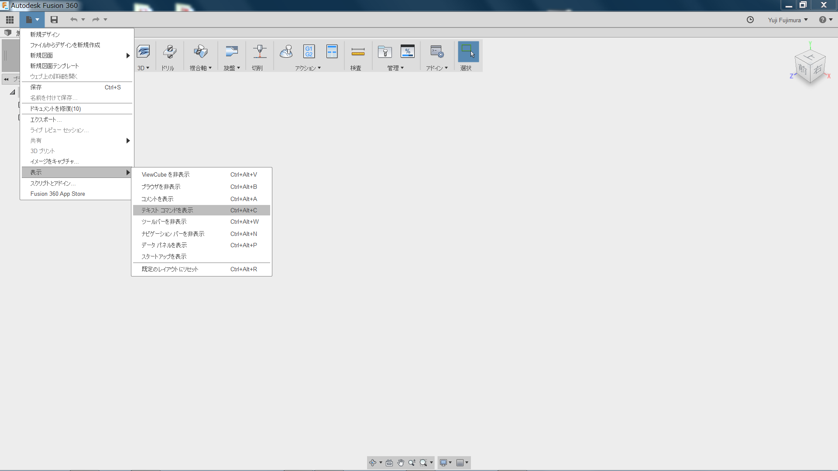Screen dimensions: 838x471
Task: Select the 3D milling tool icon
Action: 143,52
